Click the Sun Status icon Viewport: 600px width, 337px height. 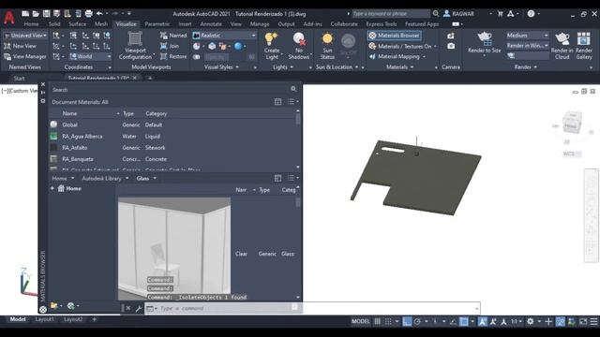tap(327, 38)
